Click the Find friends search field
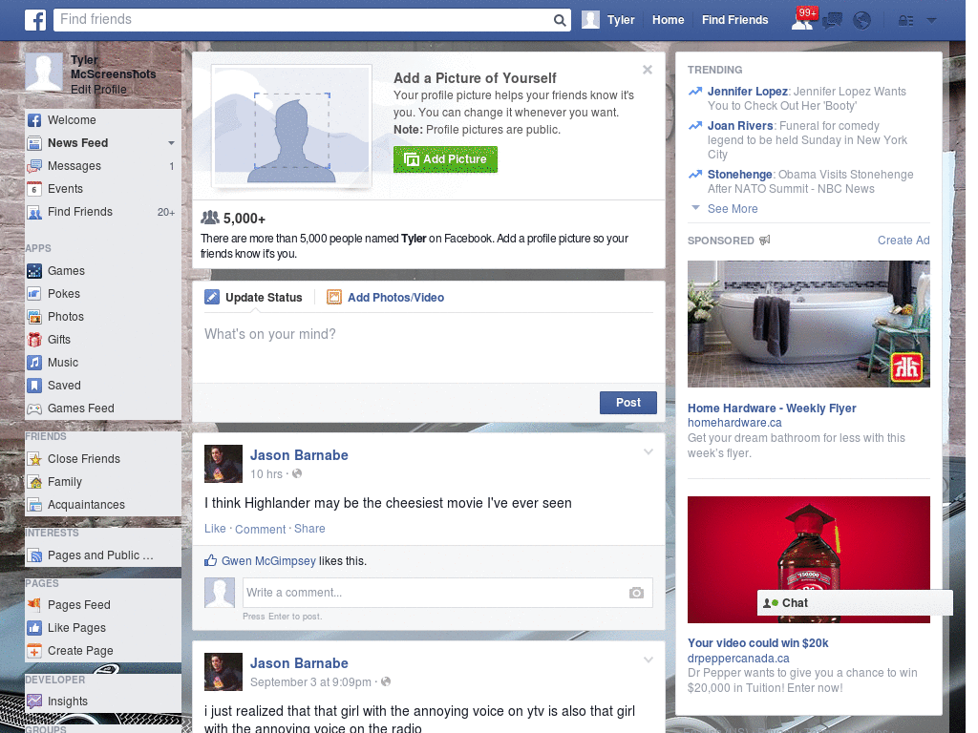This screenshot has width=978, height=733. 303,20
